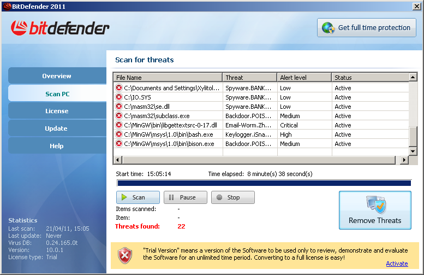Screen dimensions: 424x275
Task: Click the red icon beside subclass.exe row
Action: click(119, 116)
